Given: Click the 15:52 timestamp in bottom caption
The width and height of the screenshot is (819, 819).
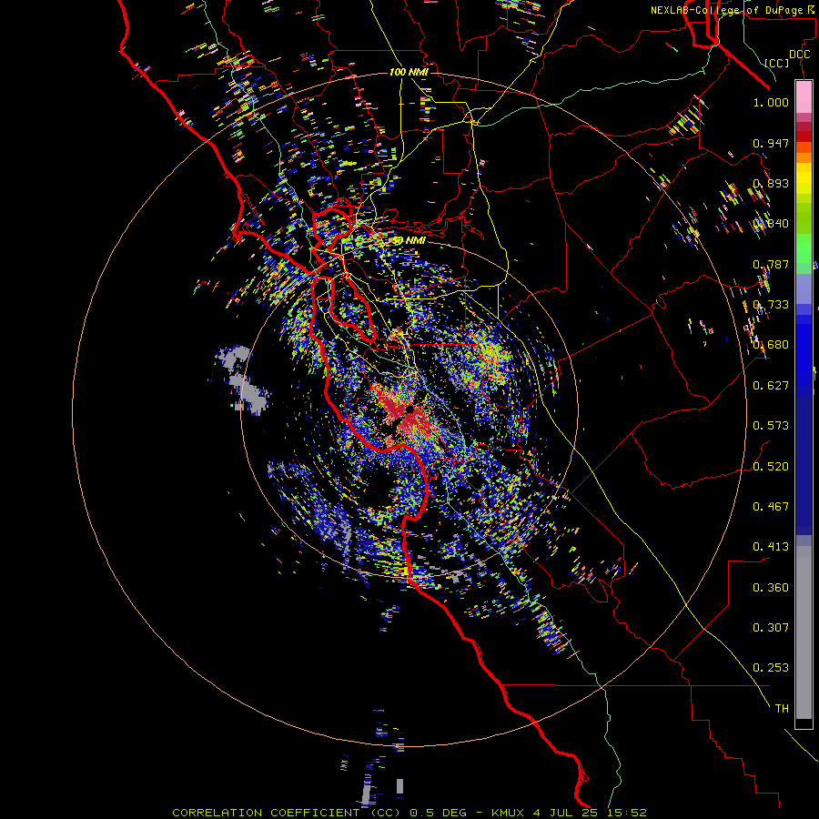Looking at the screenshot, I should 629,813.
